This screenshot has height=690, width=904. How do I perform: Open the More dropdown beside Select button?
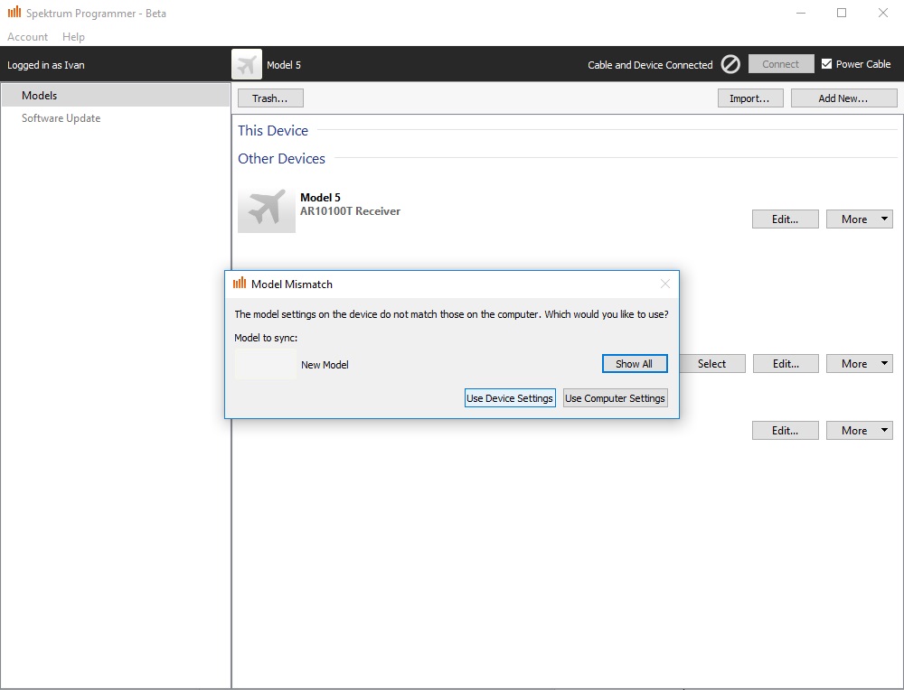859,364
